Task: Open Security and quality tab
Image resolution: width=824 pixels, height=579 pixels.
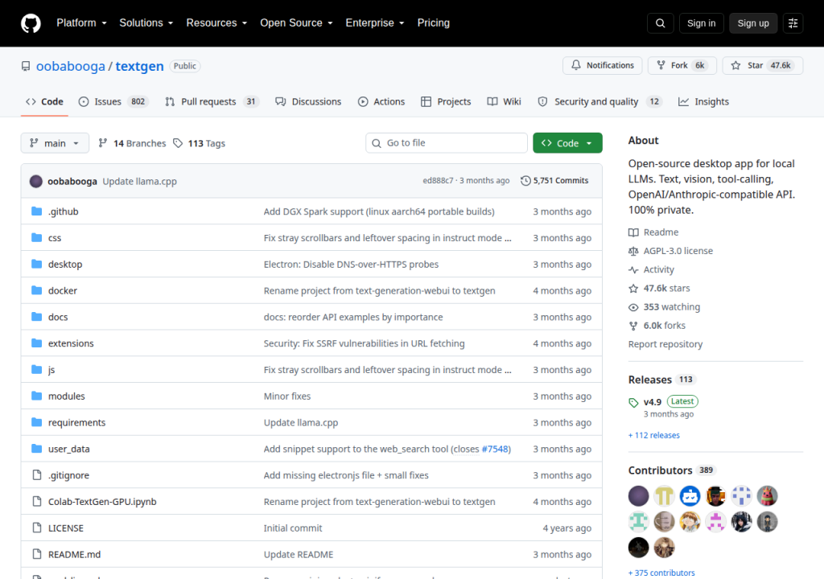Action: pyautogui.click(x=599, y=101)
